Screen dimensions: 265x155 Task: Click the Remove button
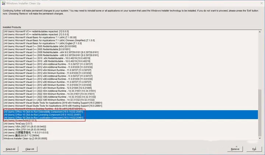click(x=235, y=149)
